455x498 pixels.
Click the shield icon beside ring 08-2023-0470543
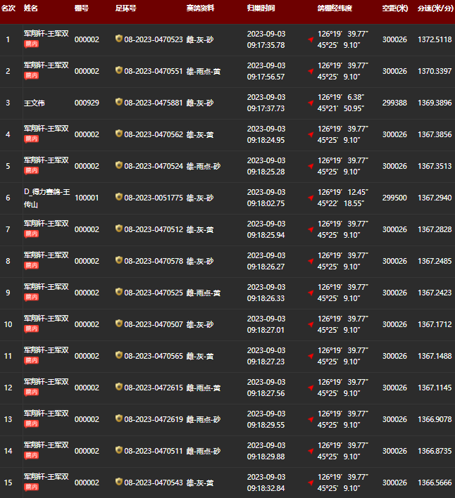[x=119, y=483]
